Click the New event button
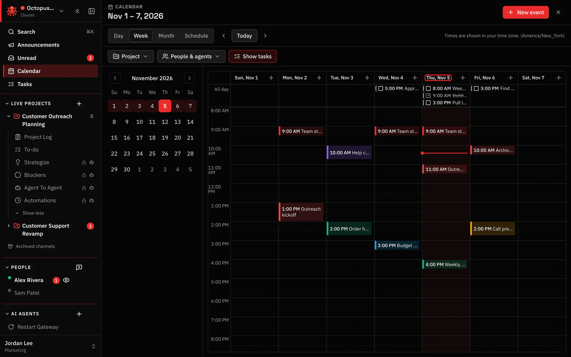The width and height of the screenshot is (571, 357). [526, 12]
